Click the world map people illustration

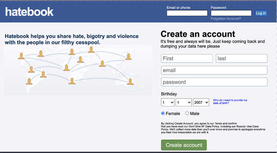pyautogui.click(x=78, y=70)
